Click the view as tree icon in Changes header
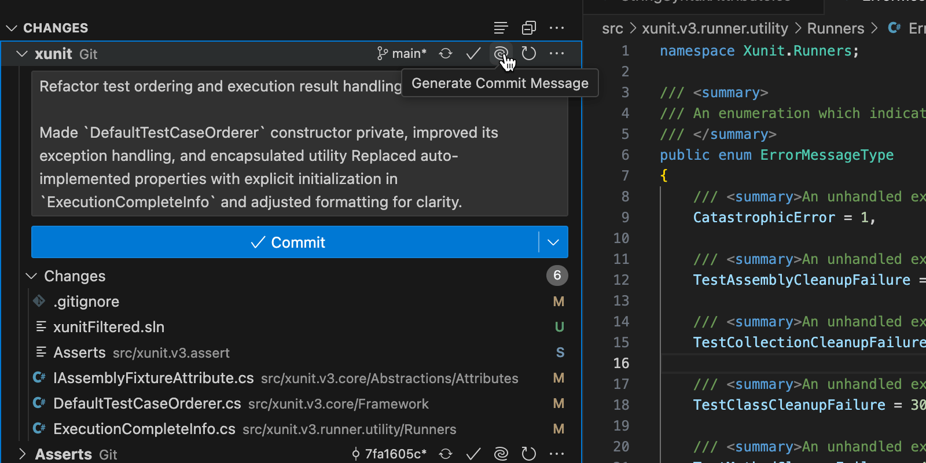 (501, 28)
